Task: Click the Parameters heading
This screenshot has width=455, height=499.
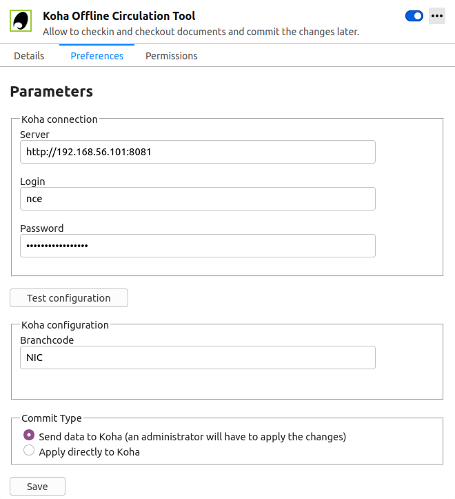Action: tap(52, 92)
